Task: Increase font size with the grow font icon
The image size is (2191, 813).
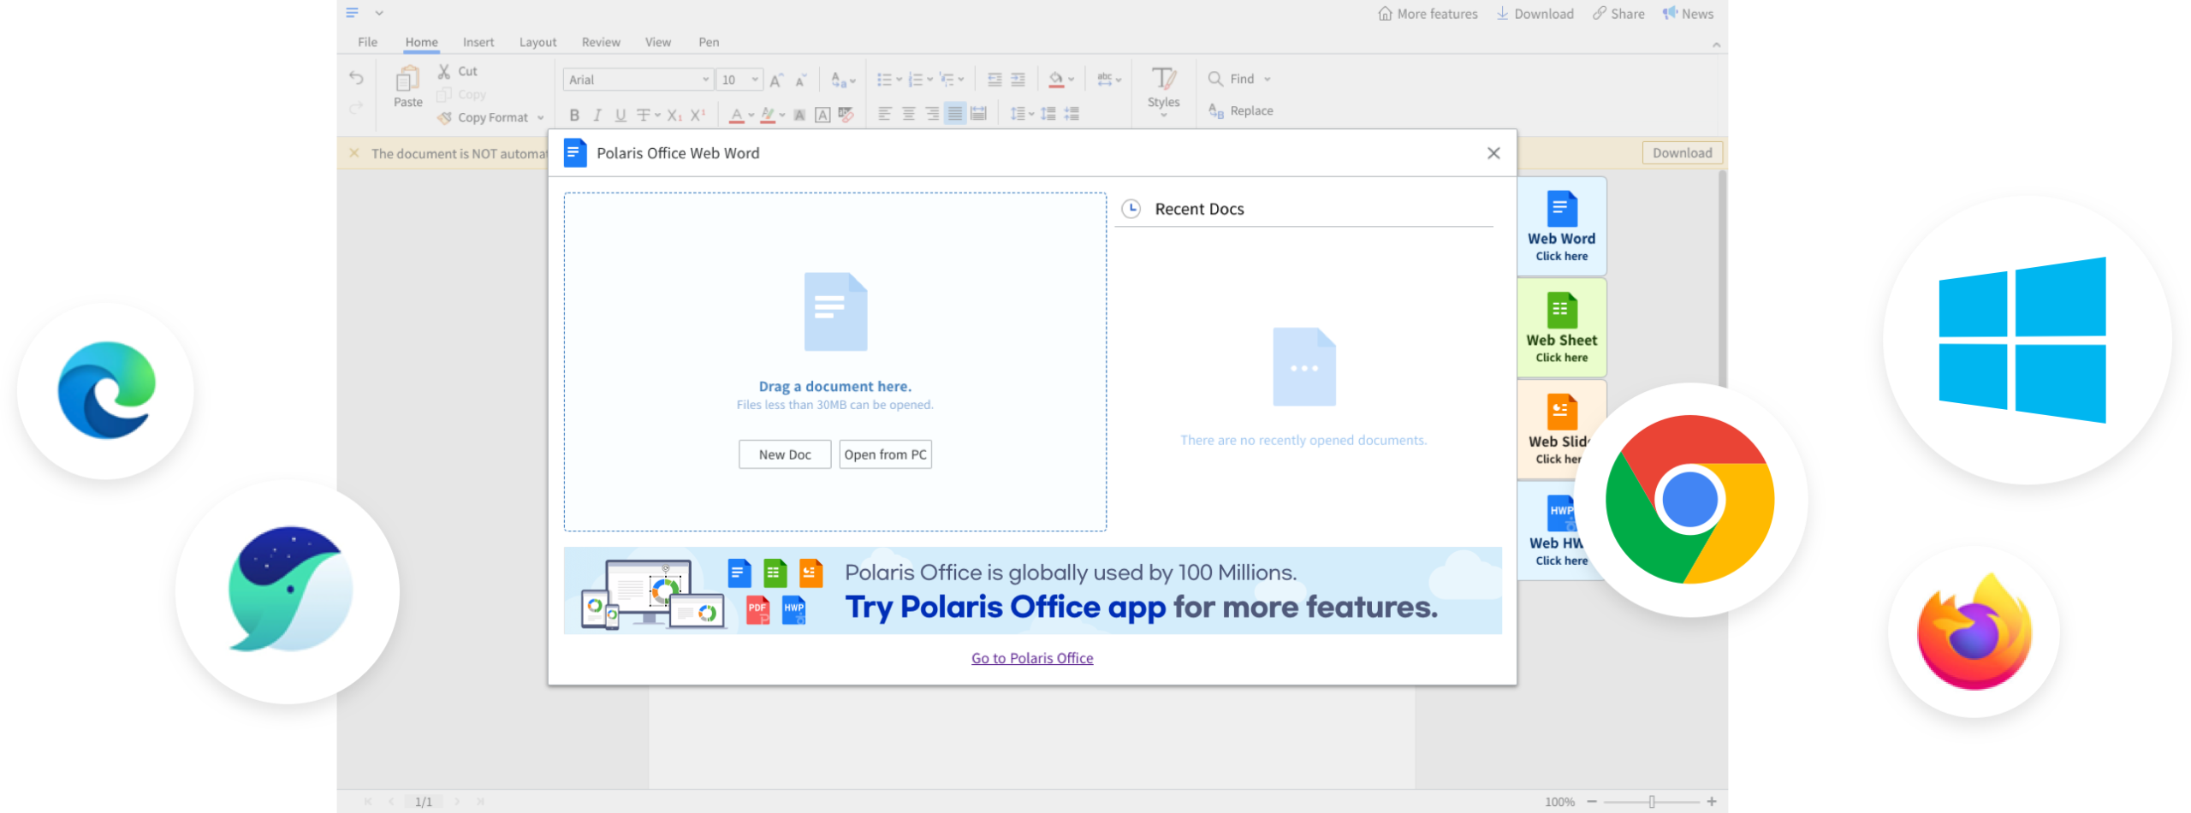Action: coord(776,80)
